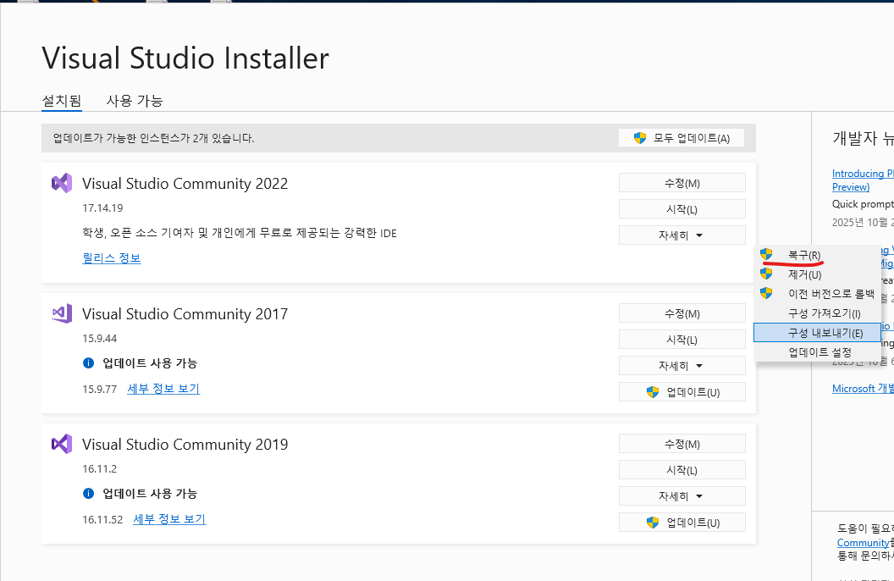The width and height of the screenshot is (894, 581).
Task: Open the 릴리스 정보 link
Action: (111, 257)
